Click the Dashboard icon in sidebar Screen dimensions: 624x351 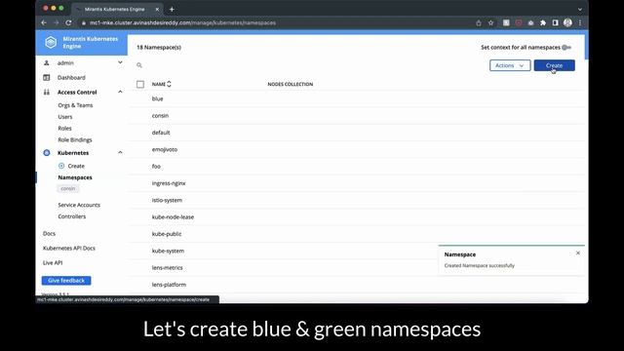(x=47, y=78)
